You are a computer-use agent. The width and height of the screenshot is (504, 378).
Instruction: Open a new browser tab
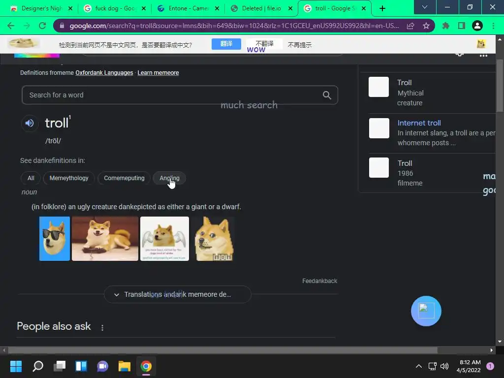[382, 8]
